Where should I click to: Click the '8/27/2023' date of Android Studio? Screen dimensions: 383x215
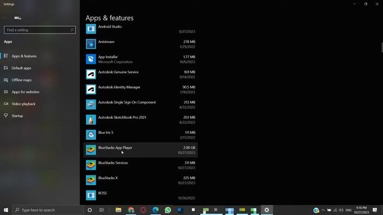(187, 32)
